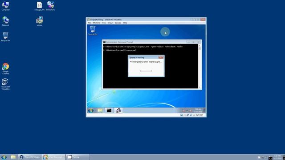Image resolution: width=285 pixels, height=160 pixels.
Task: Maximize the Administrator Command Prompt window
Action: coord(193,42)
